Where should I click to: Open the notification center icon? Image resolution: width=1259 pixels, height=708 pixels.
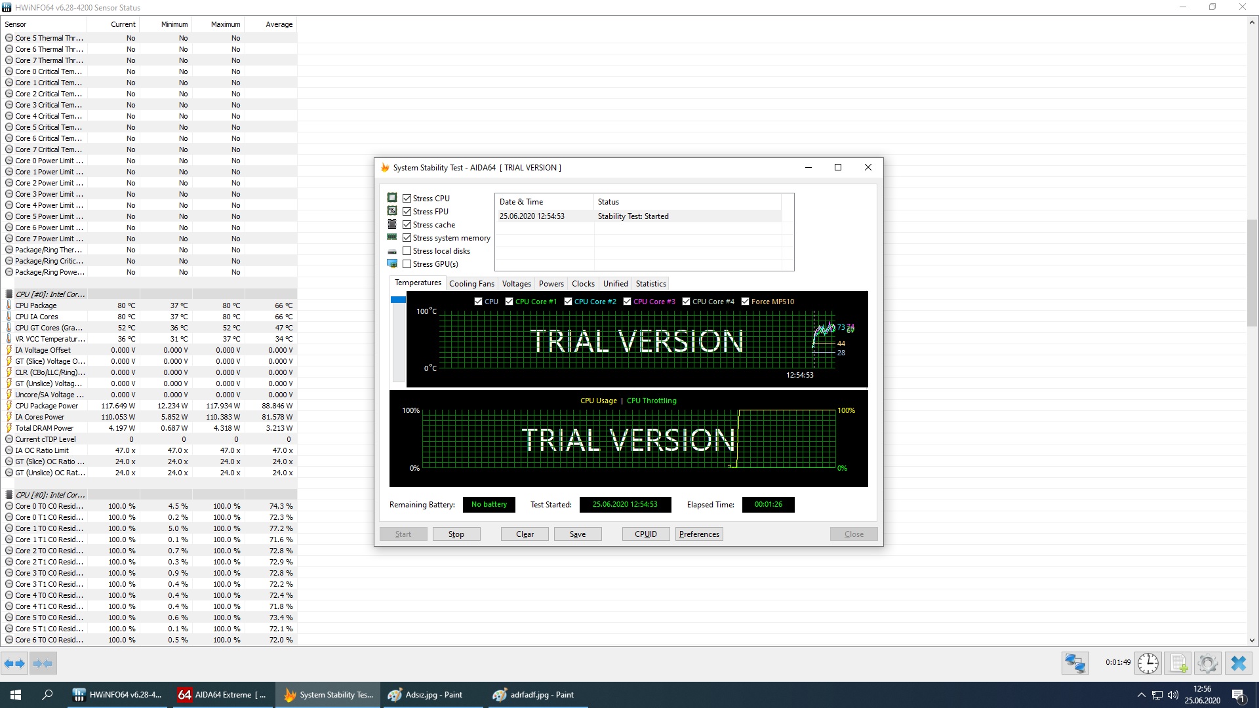pos(1239,695)
